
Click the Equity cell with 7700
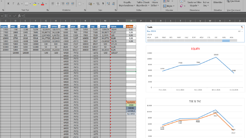tap(6, 32)
